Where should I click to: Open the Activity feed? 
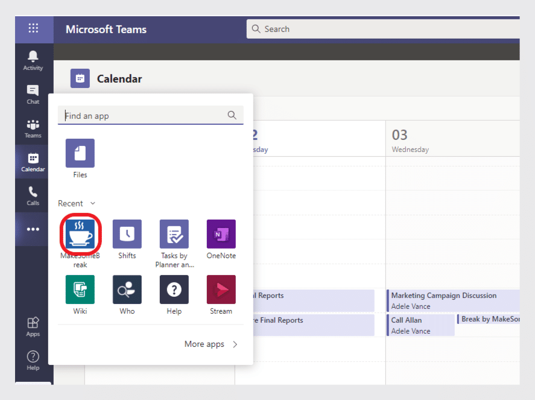click(33, 61)
